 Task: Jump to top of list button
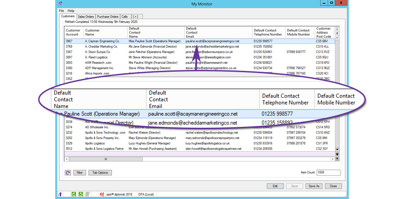(x=337, y=29)
